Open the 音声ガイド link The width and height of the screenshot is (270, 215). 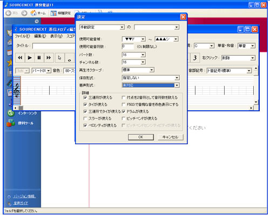(21, 203)
